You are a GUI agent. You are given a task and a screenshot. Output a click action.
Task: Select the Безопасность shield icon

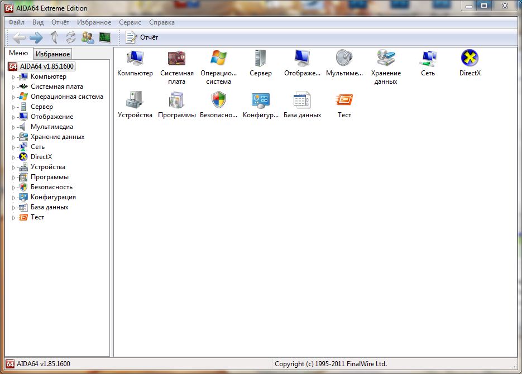218,100
